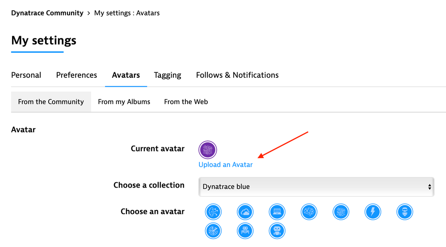
Task: Choose the stacked layers mesh avatar
Action: 341,212
